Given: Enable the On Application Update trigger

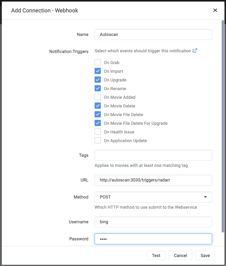Looking at the screenshot, I should click(98, 140).
